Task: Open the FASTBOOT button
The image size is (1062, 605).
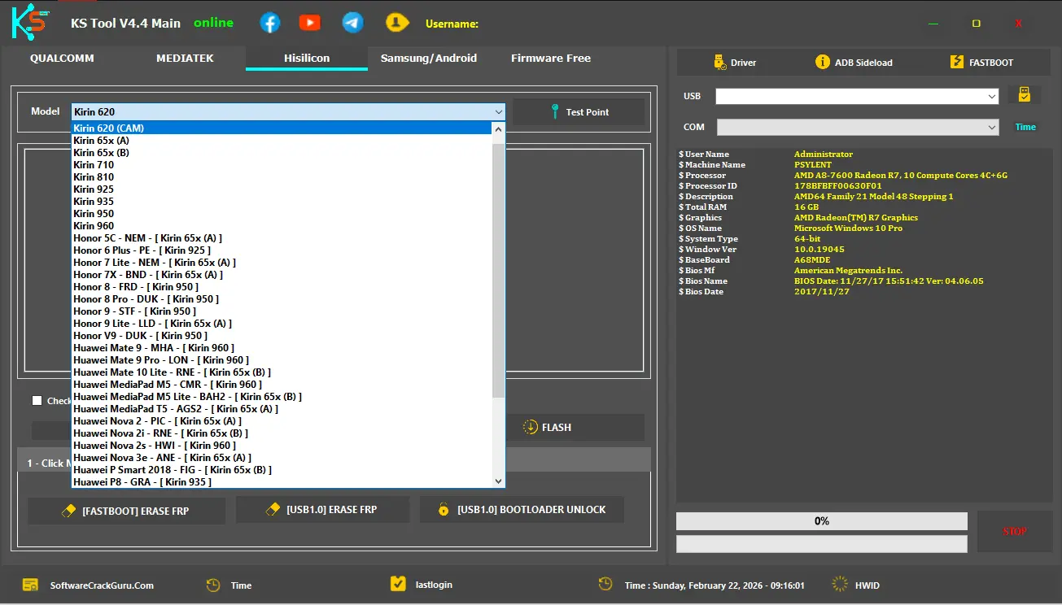Action: point(981,63)
